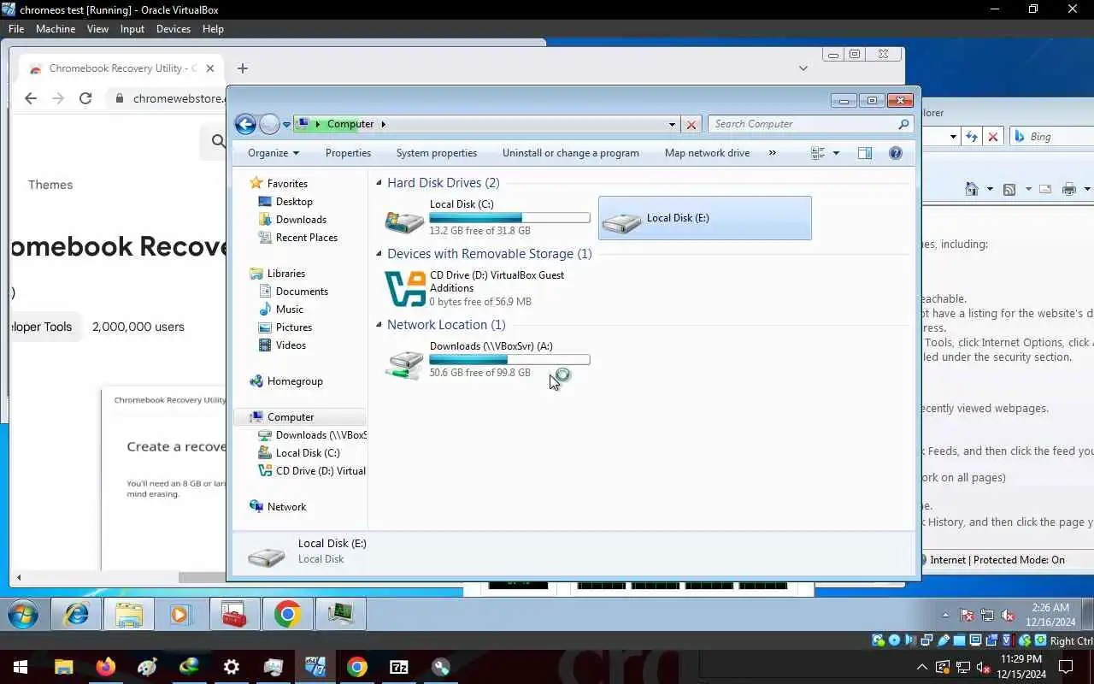Open Pictures library
Viewport: 1094px width, 684px height.
click(294, 327)
